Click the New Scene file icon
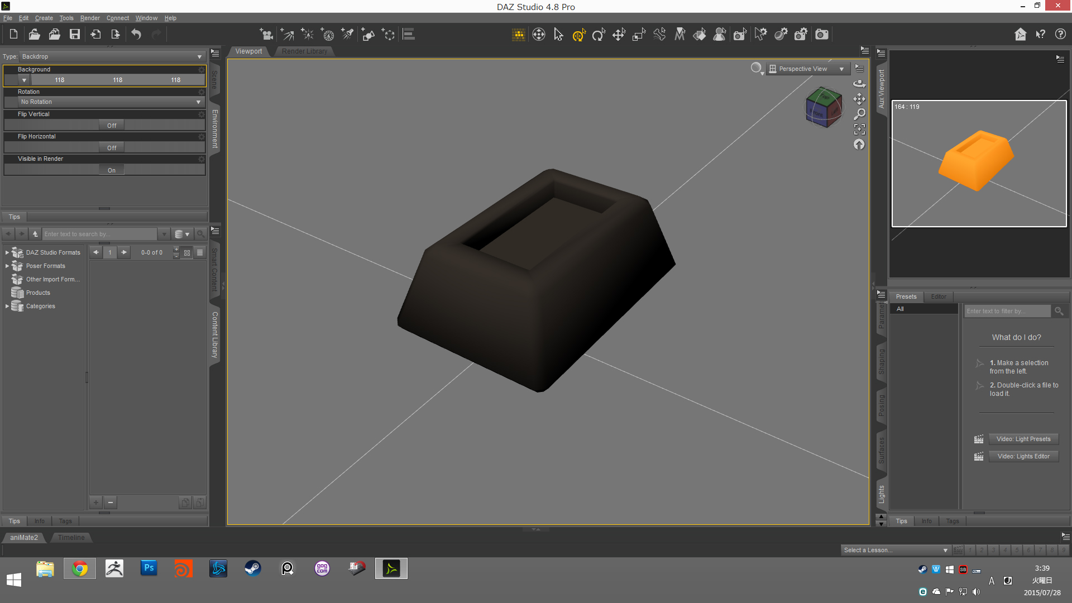 (13, 34)
